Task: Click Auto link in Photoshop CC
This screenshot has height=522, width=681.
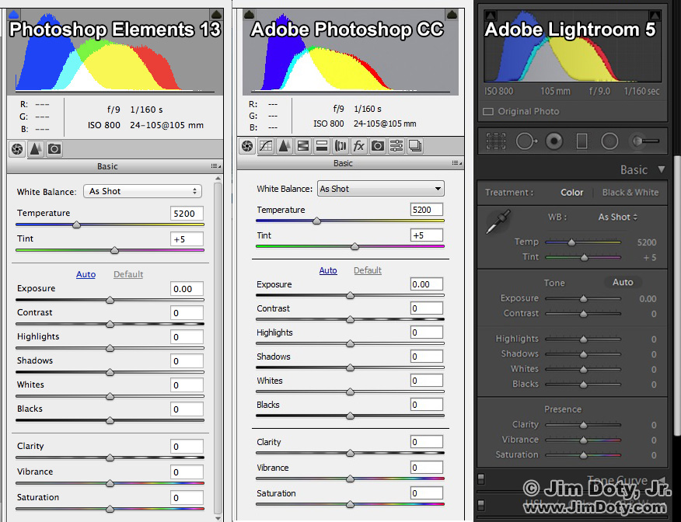Action: point(328,270)
